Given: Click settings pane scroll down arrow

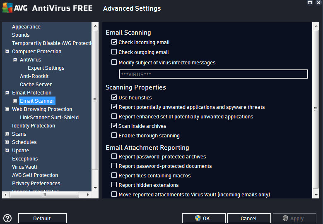Looking at the screenshot, I should pos(316,195).
